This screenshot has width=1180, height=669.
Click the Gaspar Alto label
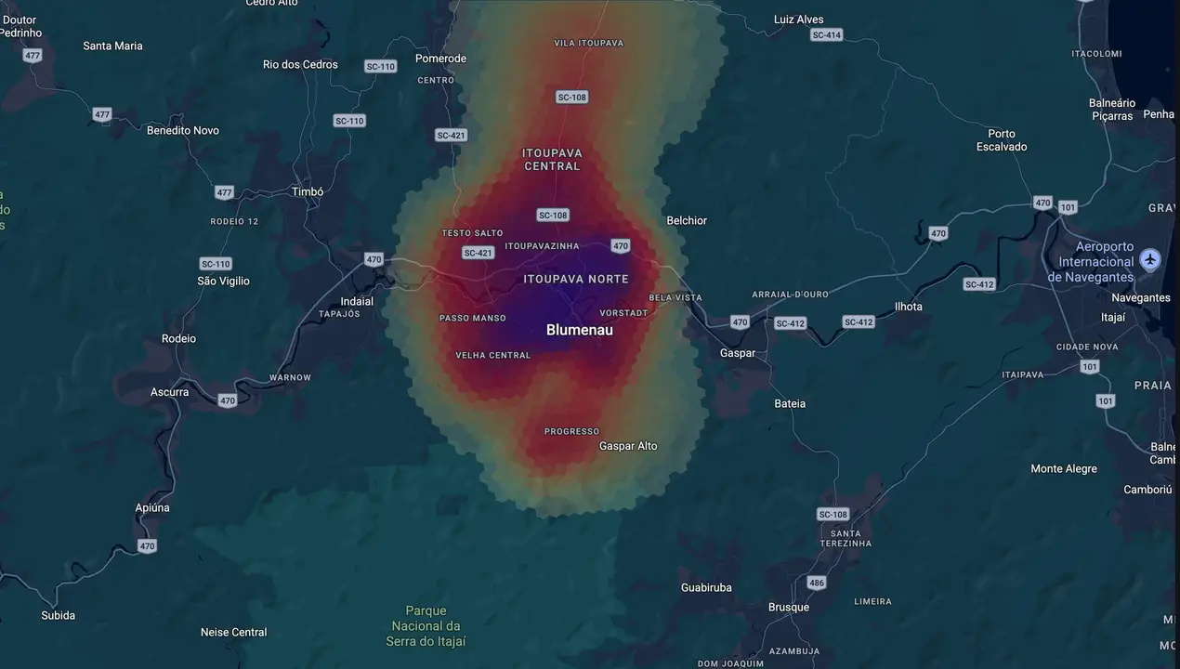click(628, 446)
